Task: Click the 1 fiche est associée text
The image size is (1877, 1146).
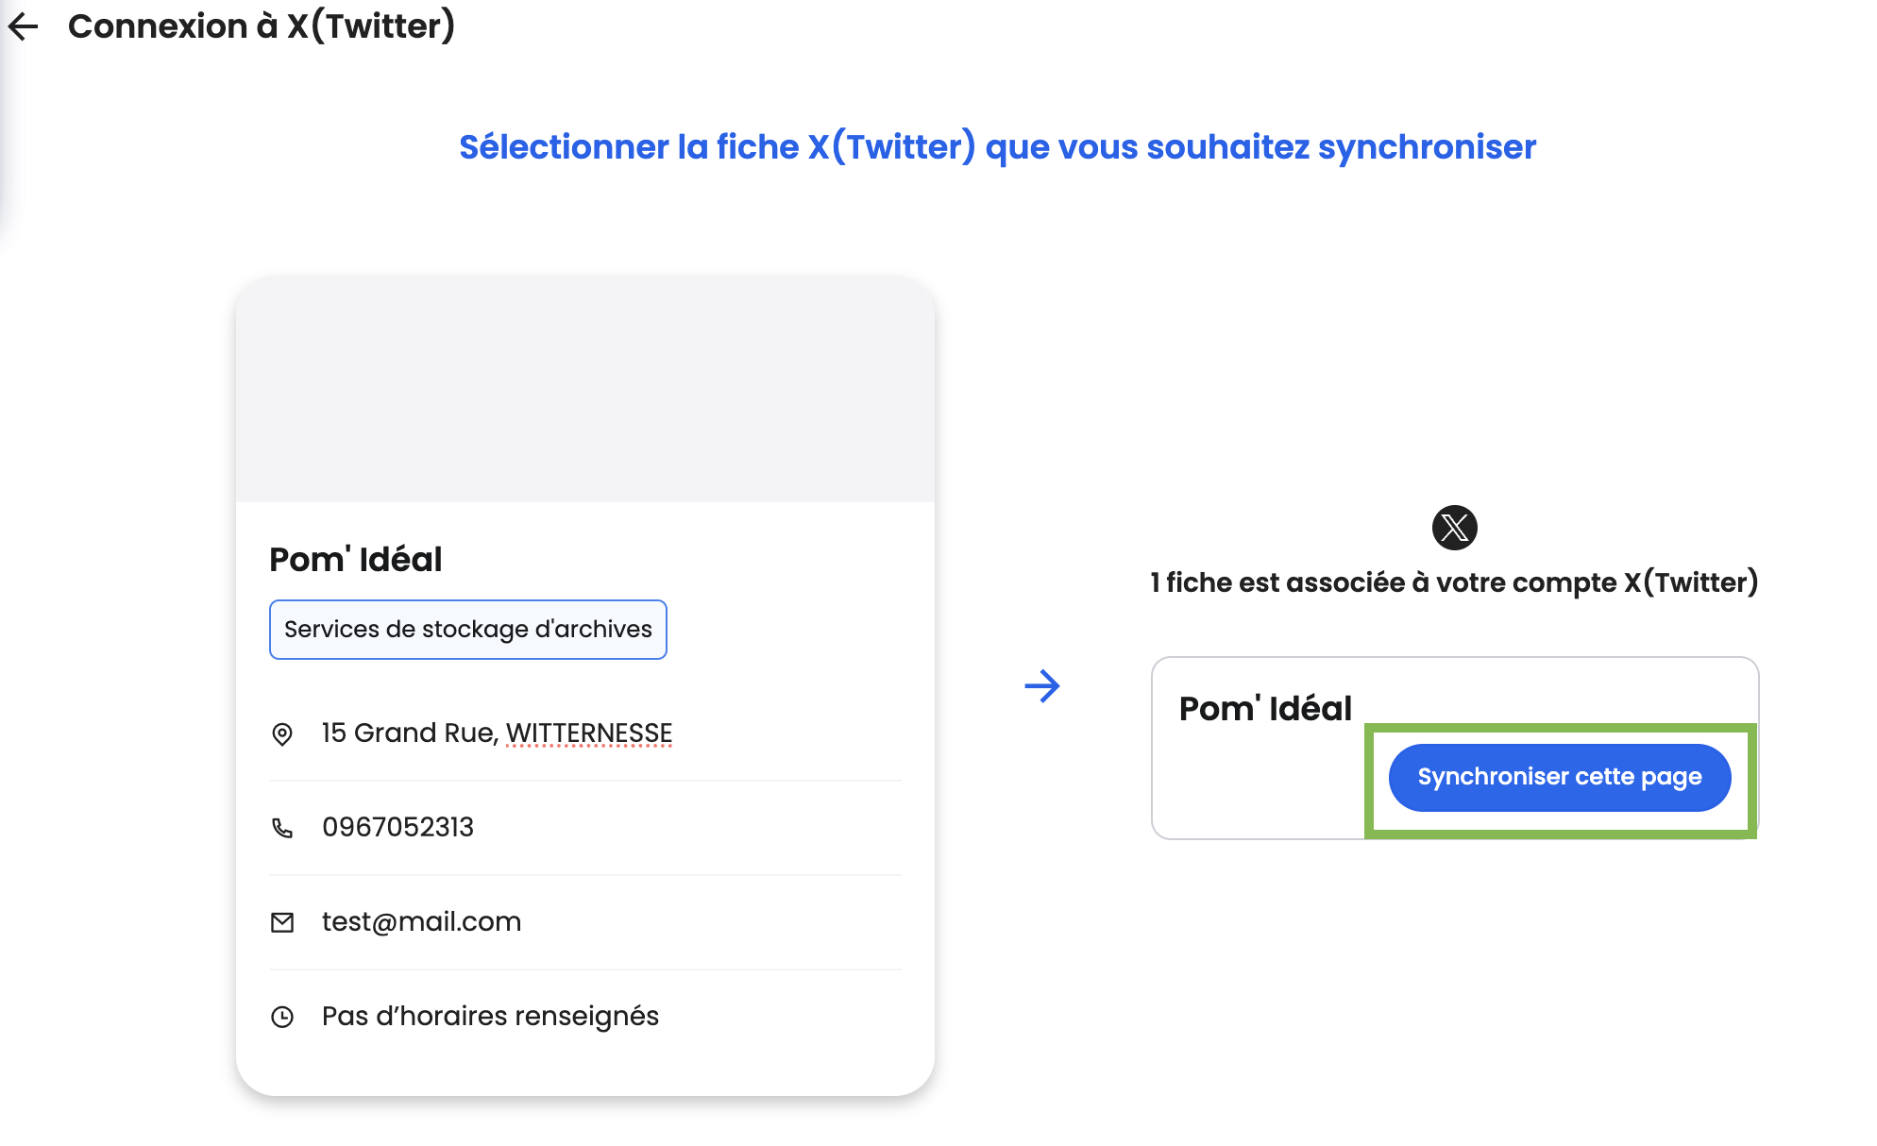Action: pyautogui.click(x=1454, y=582)
